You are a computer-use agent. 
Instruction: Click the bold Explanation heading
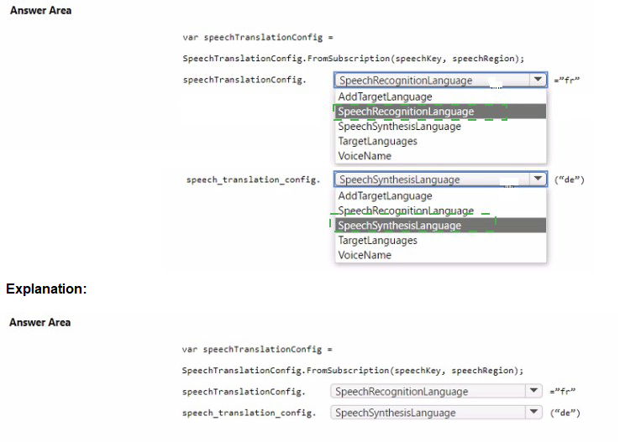point(46,289)
